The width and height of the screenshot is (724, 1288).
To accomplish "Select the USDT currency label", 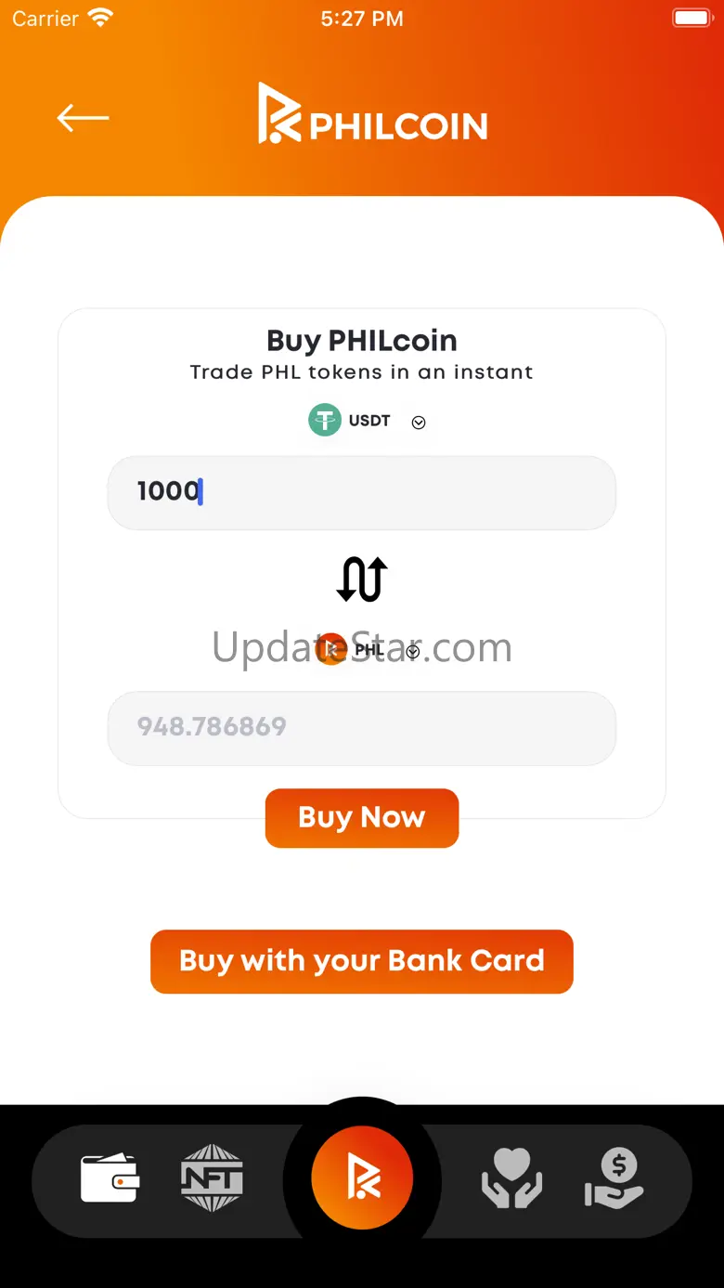I will tap(369, 421).
